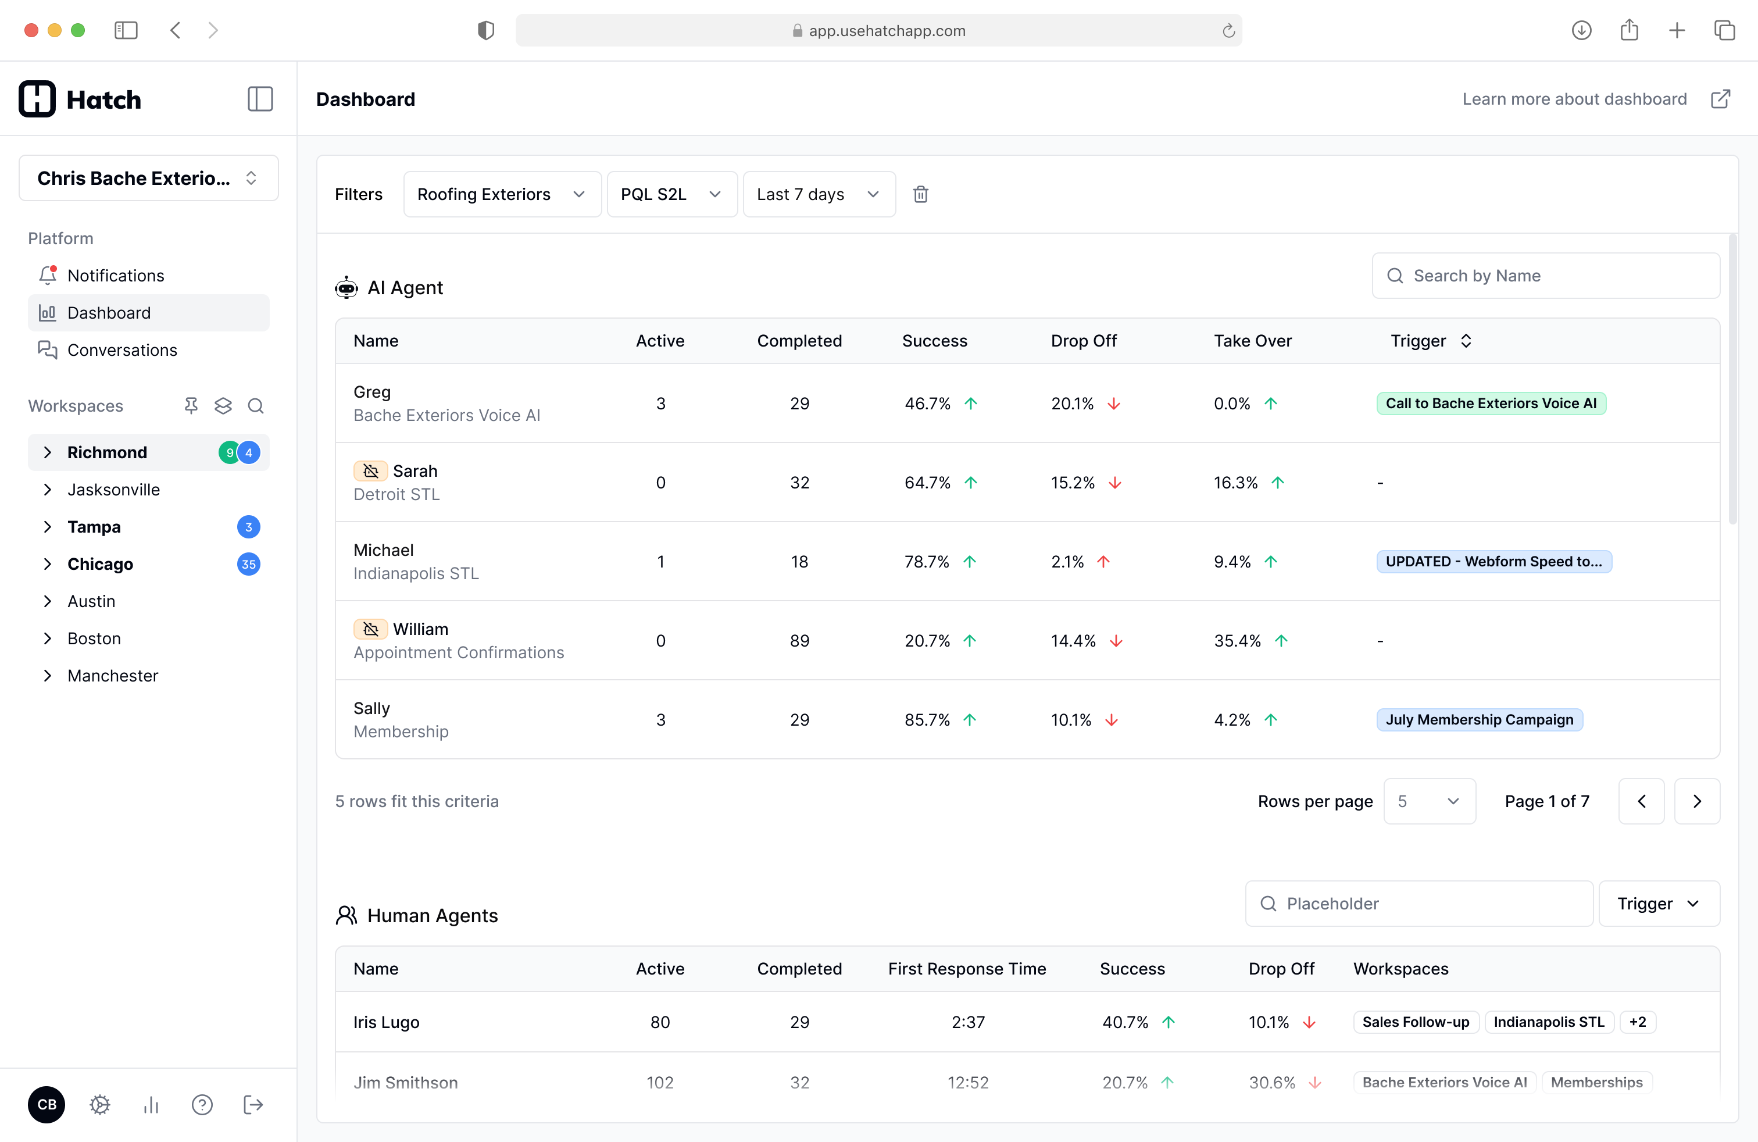Open settings via the gear icon

[x=100, y=1104]
